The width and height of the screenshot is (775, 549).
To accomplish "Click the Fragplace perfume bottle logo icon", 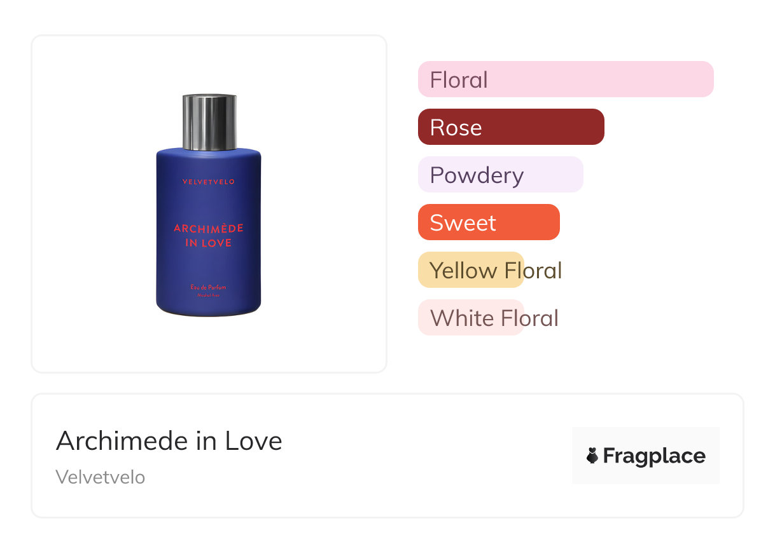I will (x=592, y=456).
